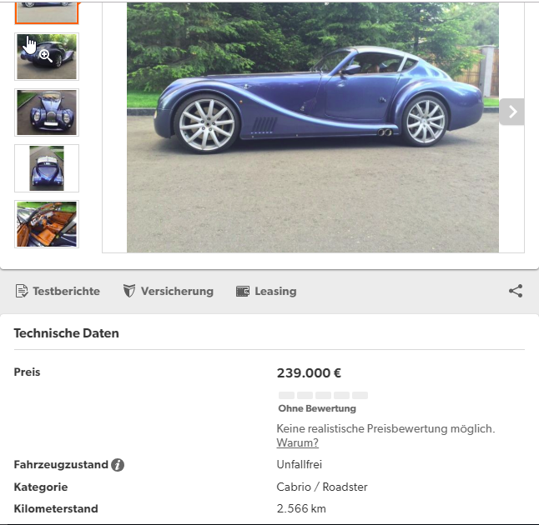539x525 pixels.
Task: Click the Fahrzeugzustand info icon
Action: 118,465
